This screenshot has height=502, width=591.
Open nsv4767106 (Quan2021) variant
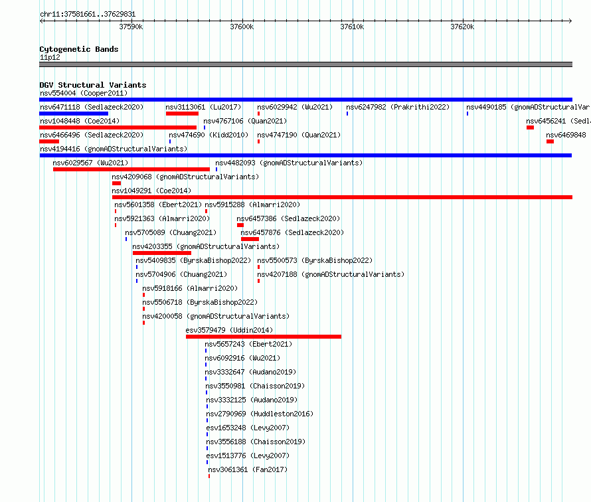(x=245, y=121)
